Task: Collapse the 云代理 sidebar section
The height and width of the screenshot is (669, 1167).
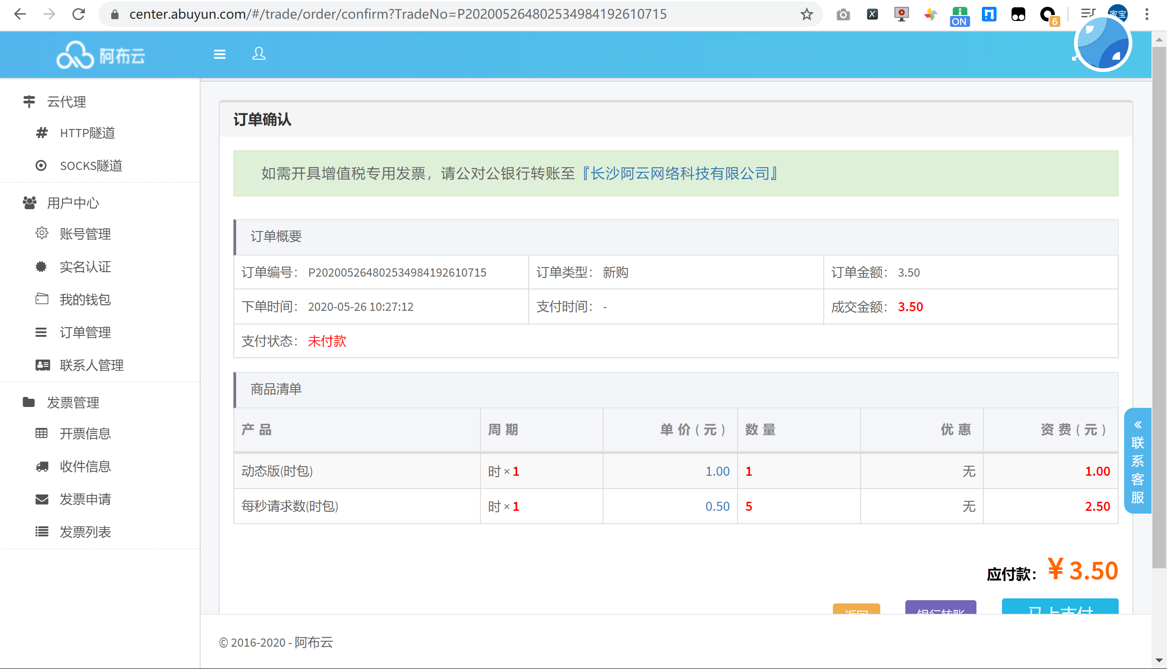Action: [x=67, y=102]
